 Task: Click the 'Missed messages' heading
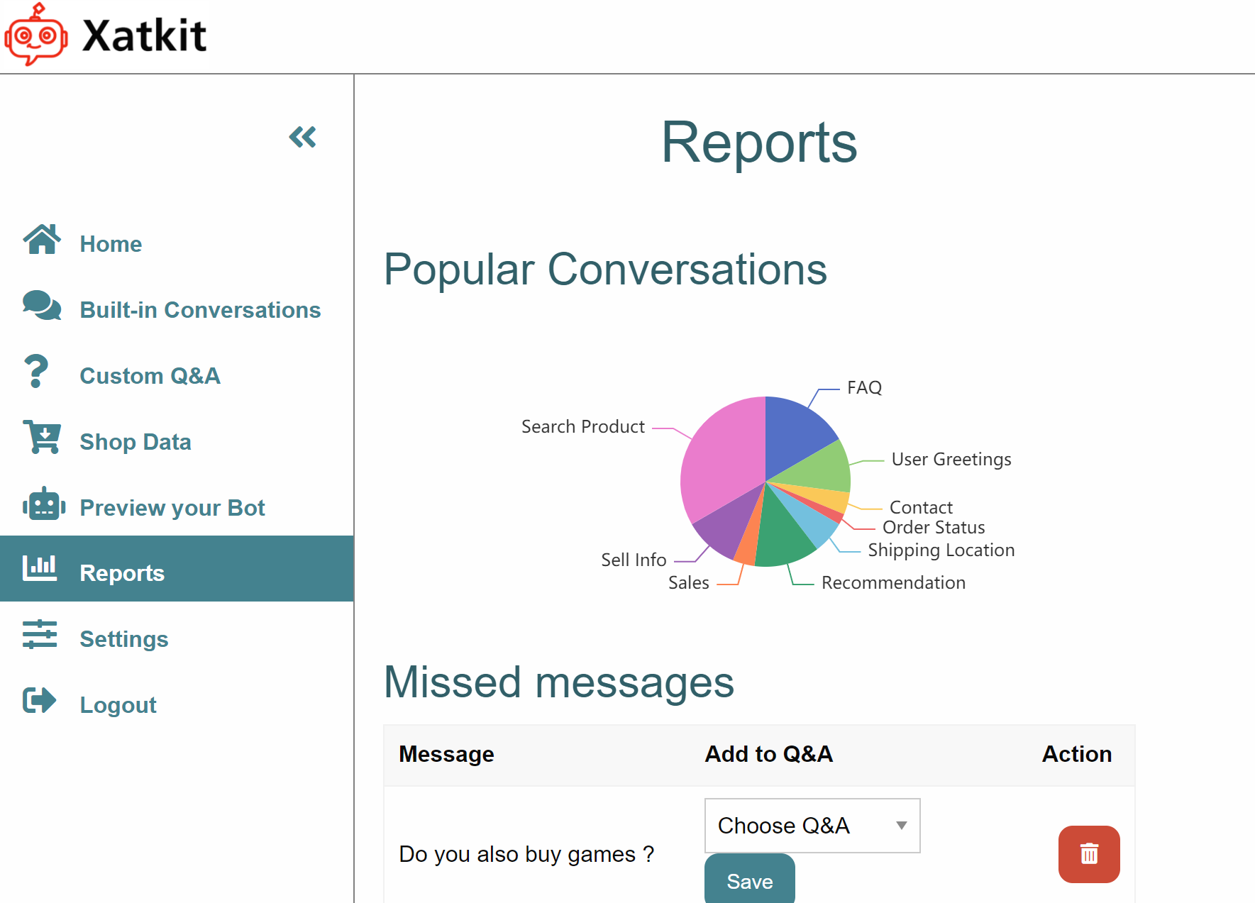pyautogui.click(x=559, y=682)
